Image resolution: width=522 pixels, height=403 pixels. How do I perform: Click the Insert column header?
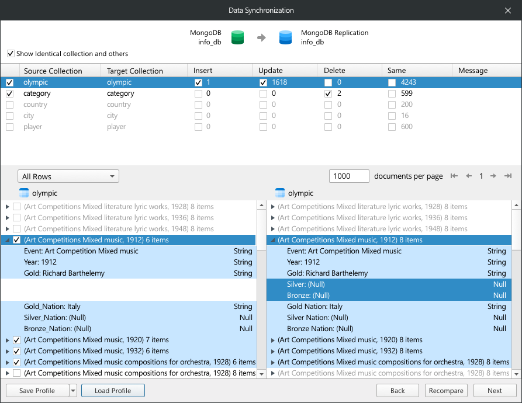220,71
